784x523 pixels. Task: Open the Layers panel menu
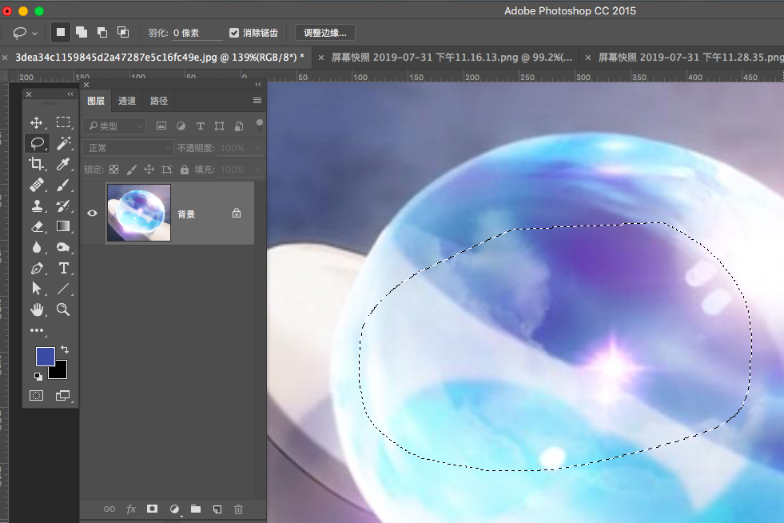point(257,101)
